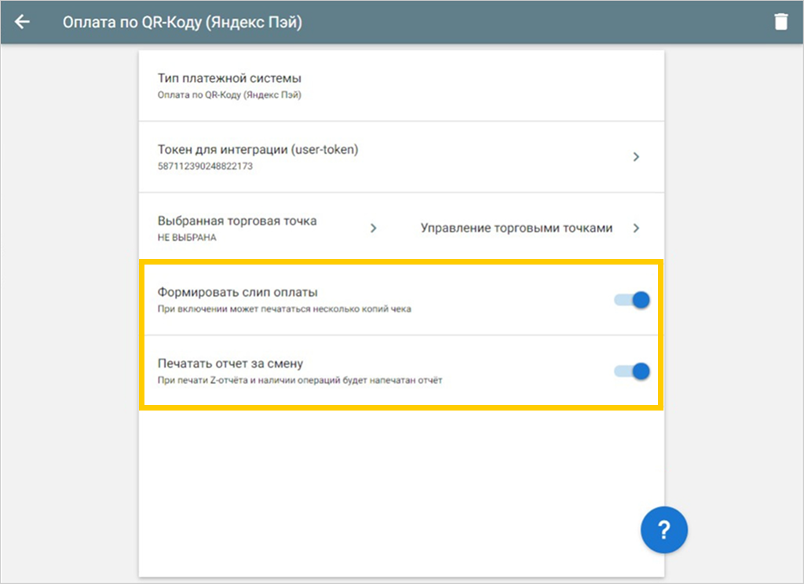Click the Z-отчёт printing hint text

(x=300, y=381)
